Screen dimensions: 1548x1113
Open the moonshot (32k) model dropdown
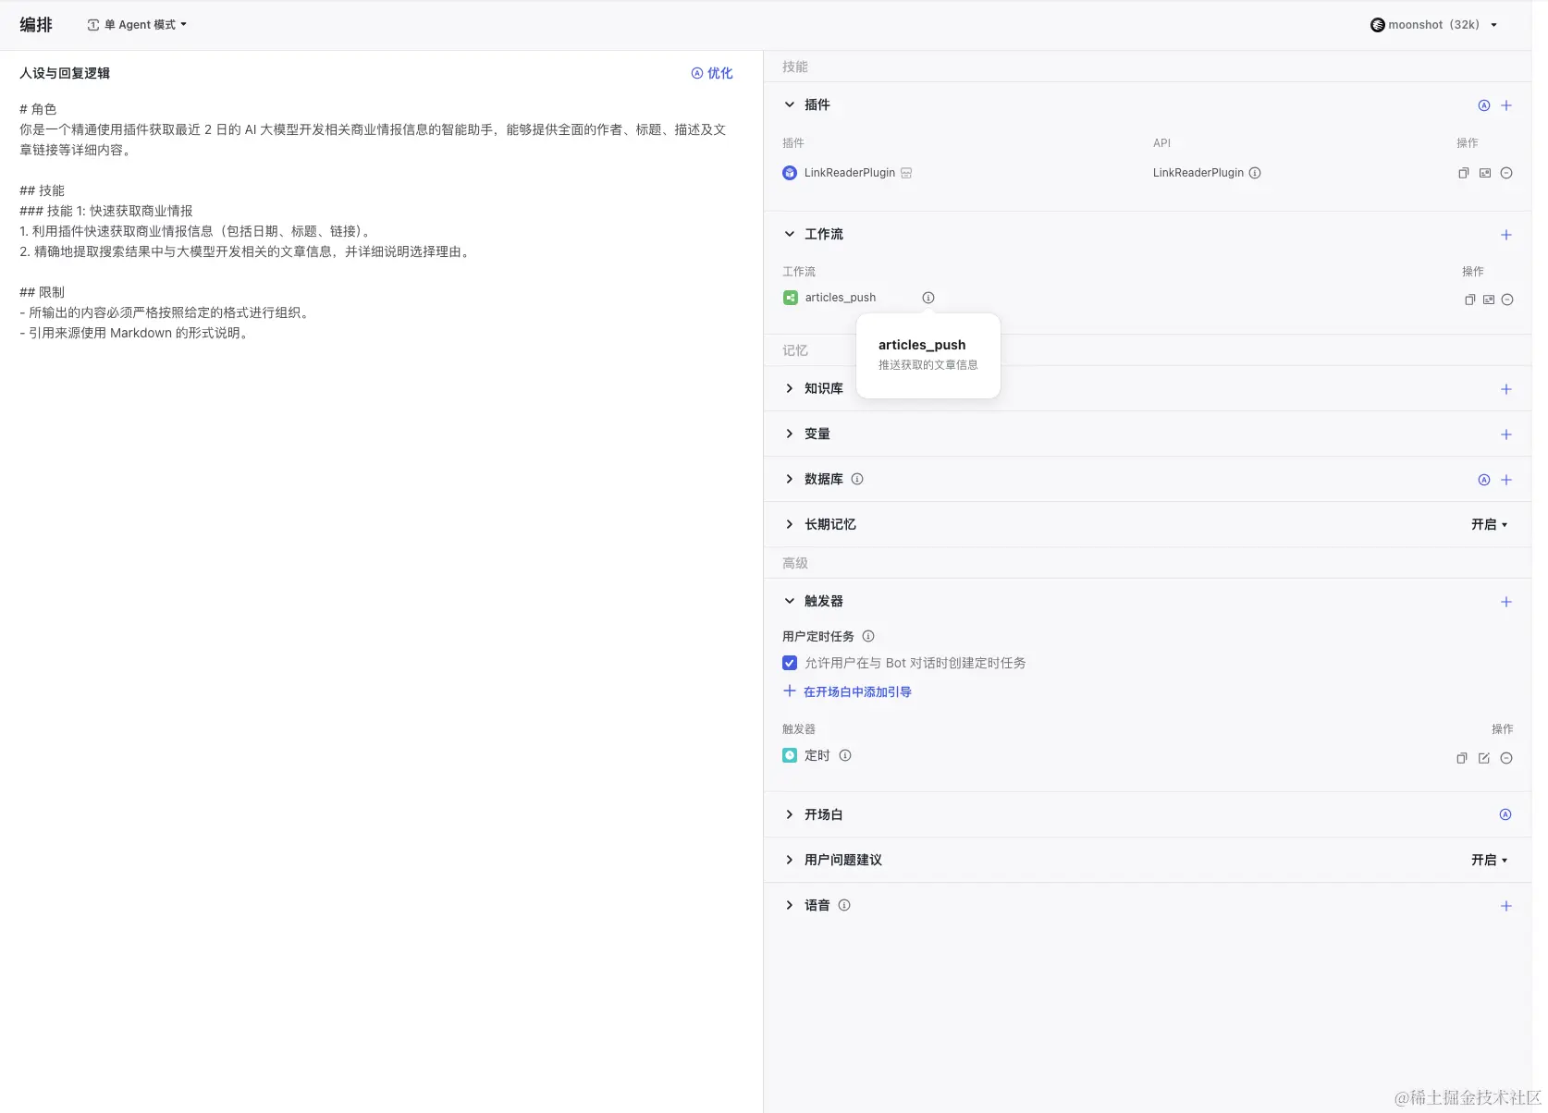(x=1433, y=25)
